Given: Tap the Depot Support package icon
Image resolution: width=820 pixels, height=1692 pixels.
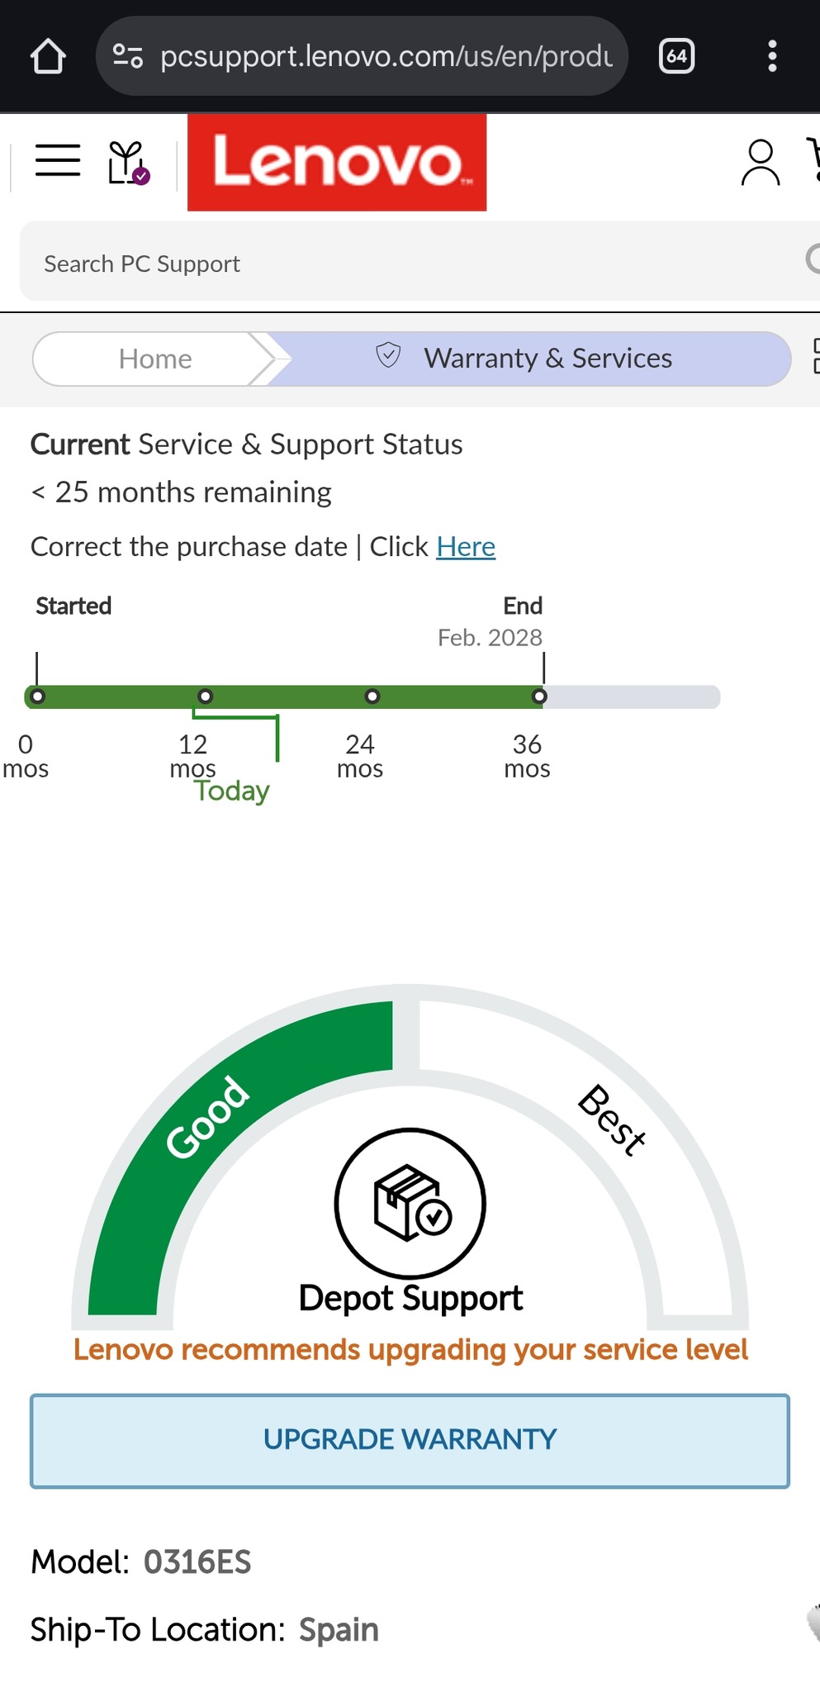Looking at the screenshot, I should (x=410, y=1203).
